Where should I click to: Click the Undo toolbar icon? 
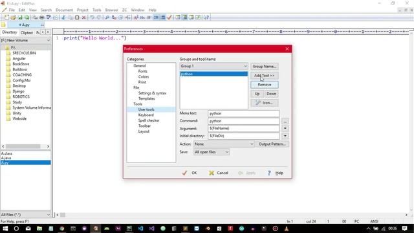click(x=92, y=17)
